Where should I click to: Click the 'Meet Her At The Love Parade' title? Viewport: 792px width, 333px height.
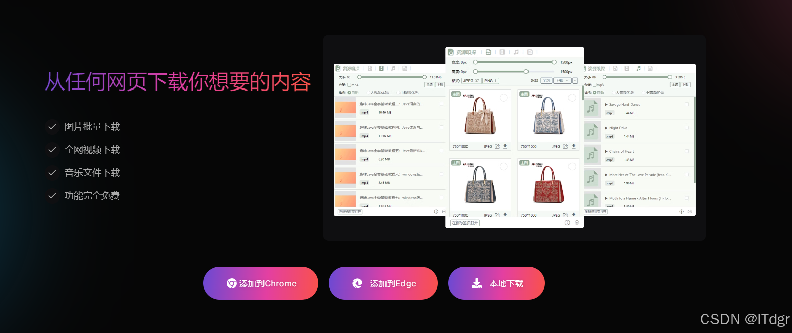pyautogui.click(x=640, y=175)
